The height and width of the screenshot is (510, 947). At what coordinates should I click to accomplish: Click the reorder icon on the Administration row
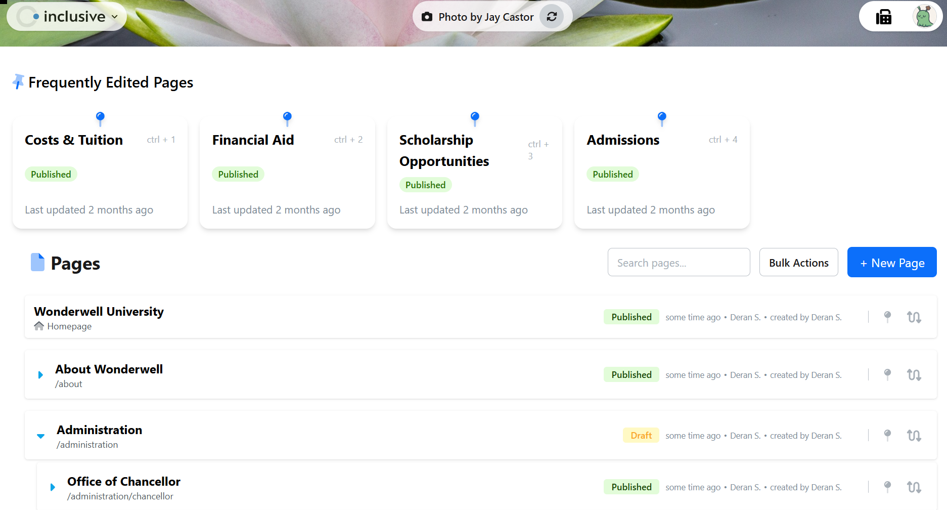click(914, 435)
